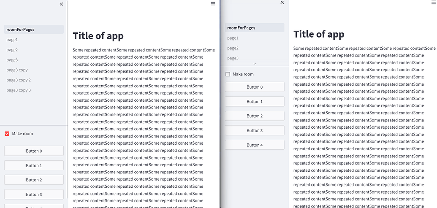The width and height of the screenshot is (437, 208).
Task: Uncheck the checked Make room checkbox
Action: tap(7, 134)
